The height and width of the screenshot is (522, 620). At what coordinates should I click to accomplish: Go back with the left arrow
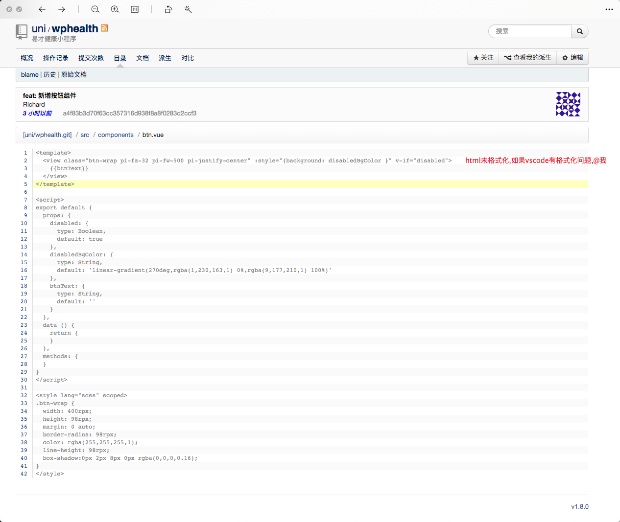point(42,9)
